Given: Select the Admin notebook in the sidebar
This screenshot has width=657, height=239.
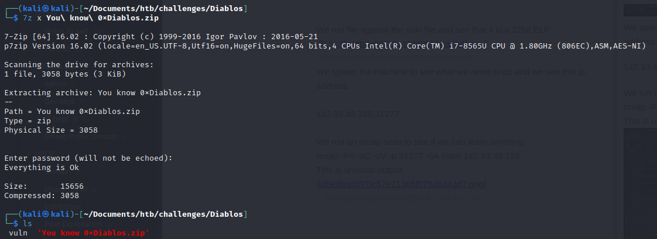Looking at the screenshot, I should tap(55, 84).
